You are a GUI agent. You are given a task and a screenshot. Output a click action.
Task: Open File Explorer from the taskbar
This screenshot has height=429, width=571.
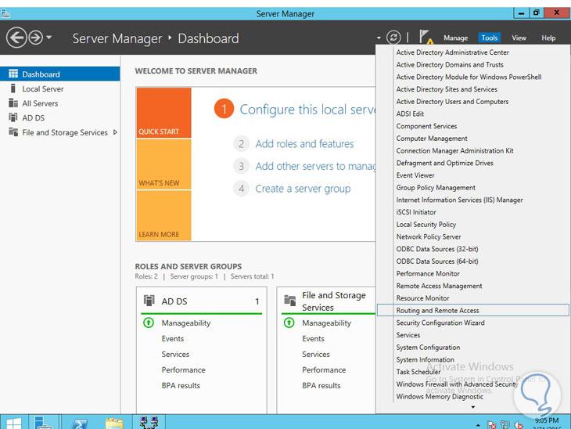click(114, 422)
